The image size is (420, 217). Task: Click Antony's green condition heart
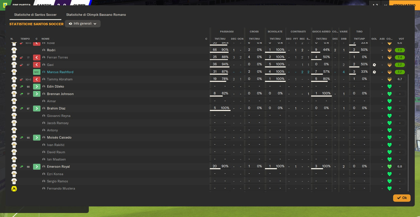point(389,130)
